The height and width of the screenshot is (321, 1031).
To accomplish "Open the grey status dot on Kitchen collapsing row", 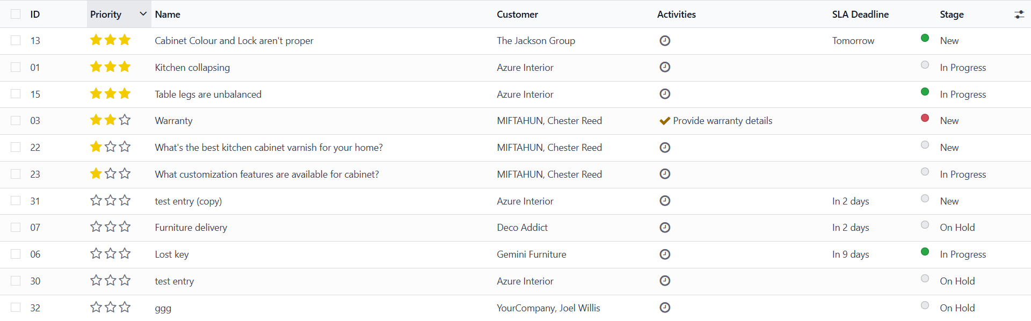I will 925,64.
